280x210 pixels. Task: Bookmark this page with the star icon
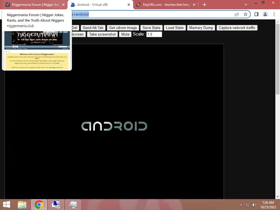tap(246, 14)
